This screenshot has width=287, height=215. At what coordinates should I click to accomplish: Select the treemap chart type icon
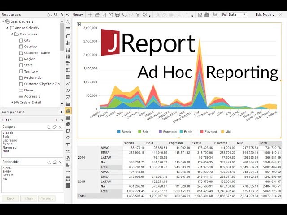68,185
